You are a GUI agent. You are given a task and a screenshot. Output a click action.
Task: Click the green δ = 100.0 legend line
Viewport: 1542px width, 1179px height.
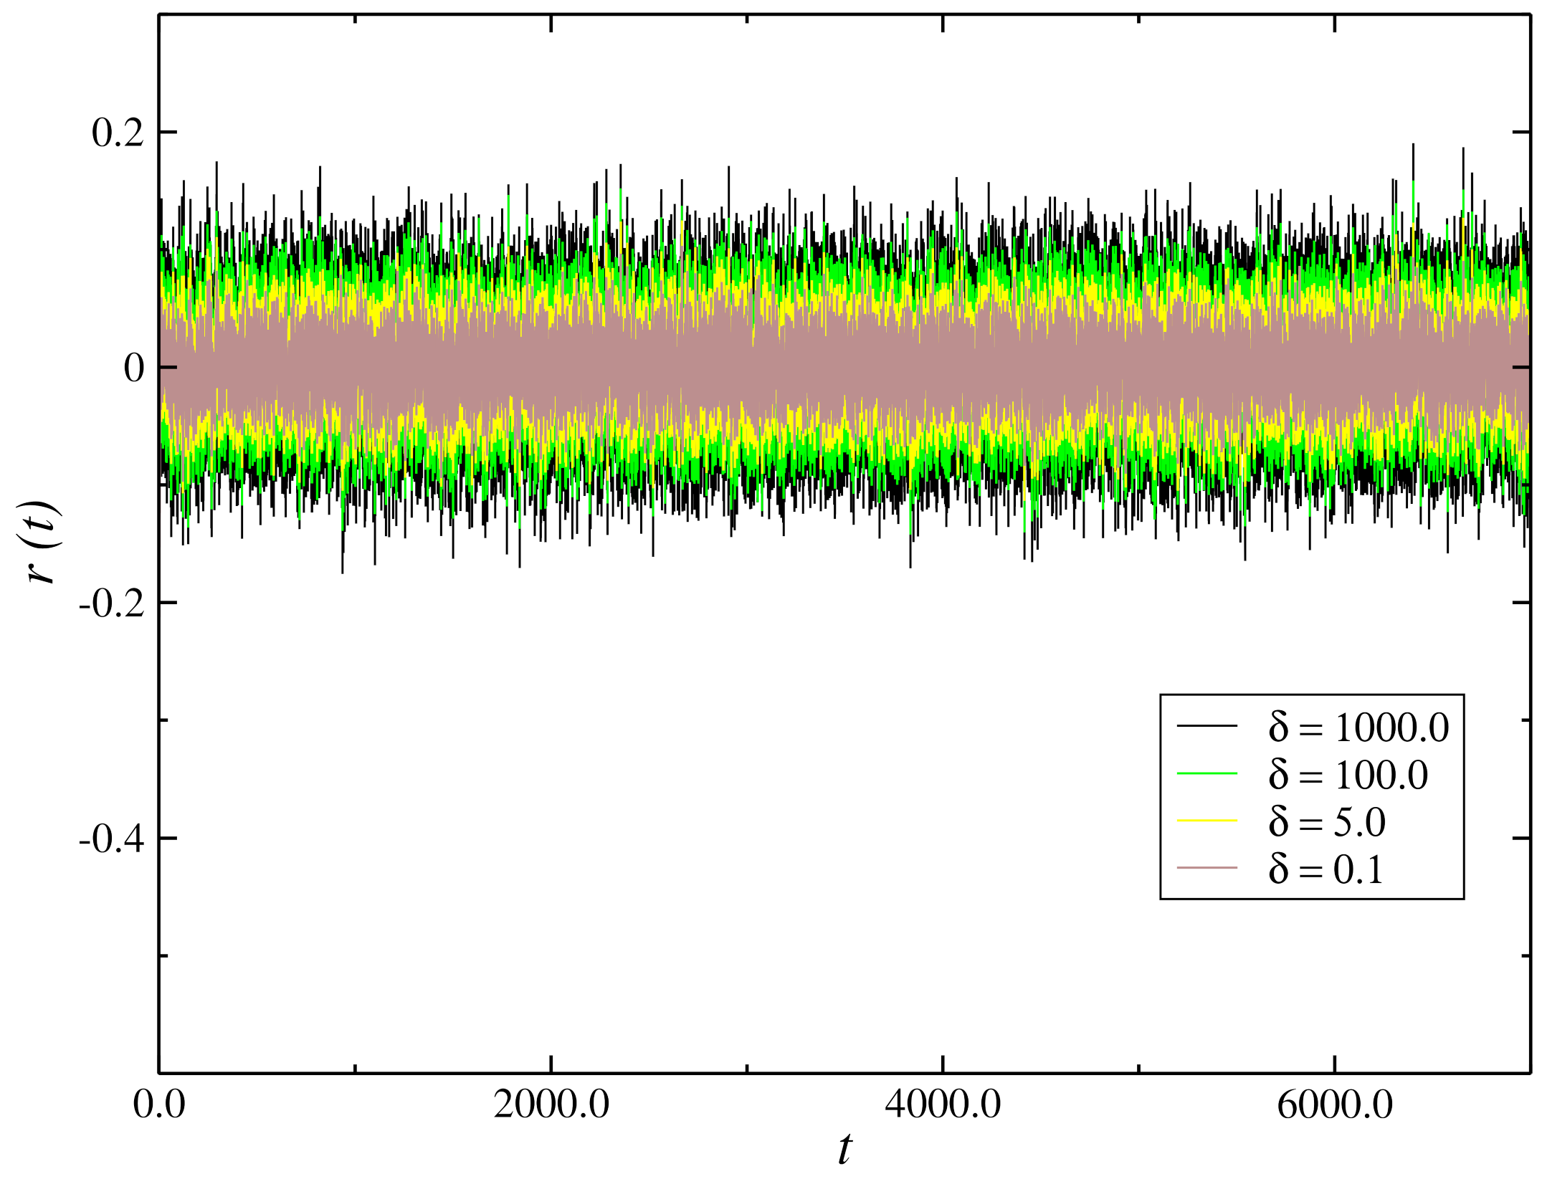(x=1207, y=773)
